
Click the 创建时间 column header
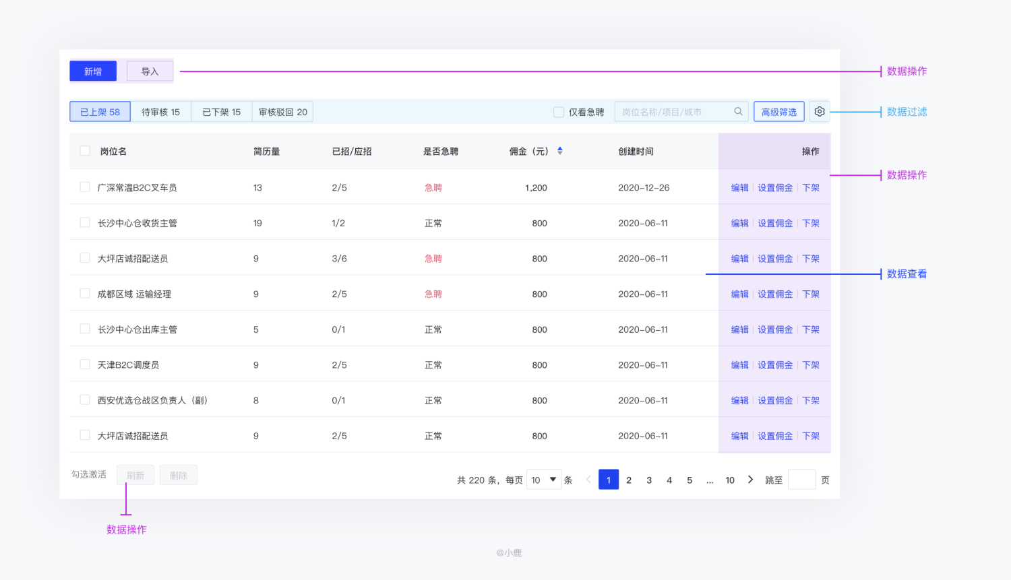(636, 152)
